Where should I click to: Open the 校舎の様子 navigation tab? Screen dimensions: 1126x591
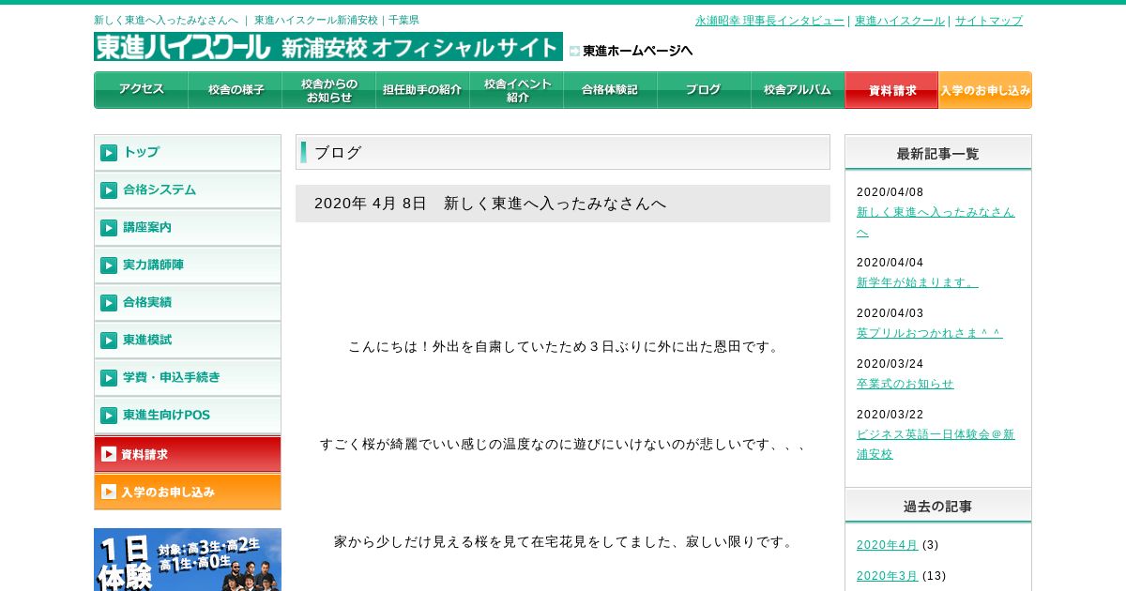pos(235,90)
